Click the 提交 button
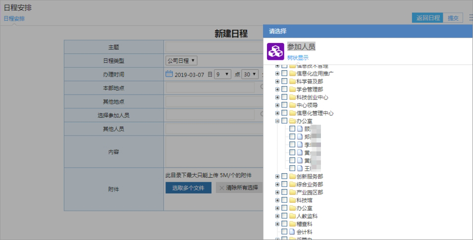Viewport: 473px width, 240px height. (453, 18)
